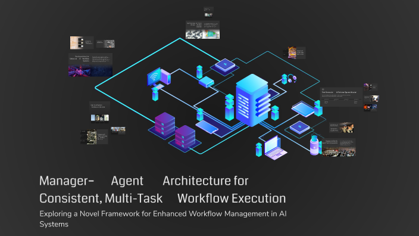Open the thumbnail with cluttered workshop photo
Screen dimensions: 419x236
[x=94, y=137]
